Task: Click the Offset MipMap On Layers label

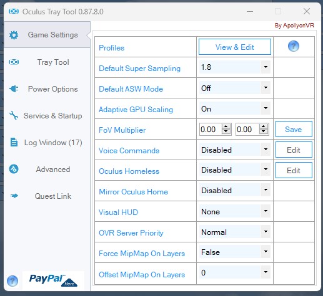Action: [x=142, y=275]
